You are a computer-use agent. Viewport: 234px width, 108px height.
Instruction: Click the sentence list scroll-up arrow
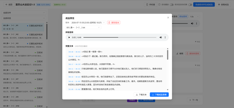click(47, 23)
